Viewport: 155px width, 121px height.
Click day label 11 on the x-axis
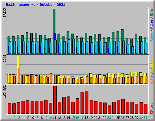pos(54,118)
